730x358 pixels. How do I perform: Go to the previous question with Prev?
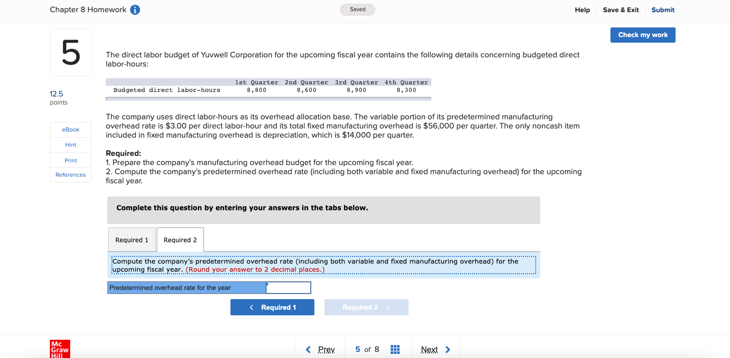pyautogui.click(x=320, y=349)
